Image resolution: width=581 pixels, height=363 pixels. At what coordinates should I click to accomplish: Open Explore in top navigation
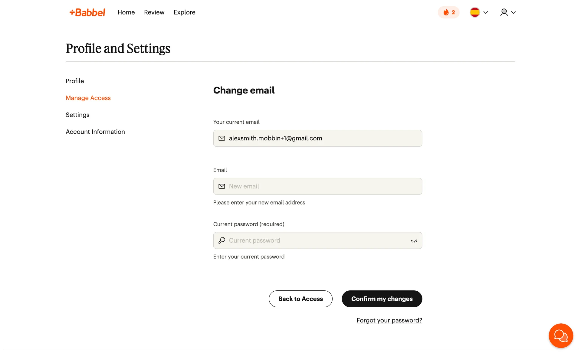pyautogui.click(x=184, y=12)
